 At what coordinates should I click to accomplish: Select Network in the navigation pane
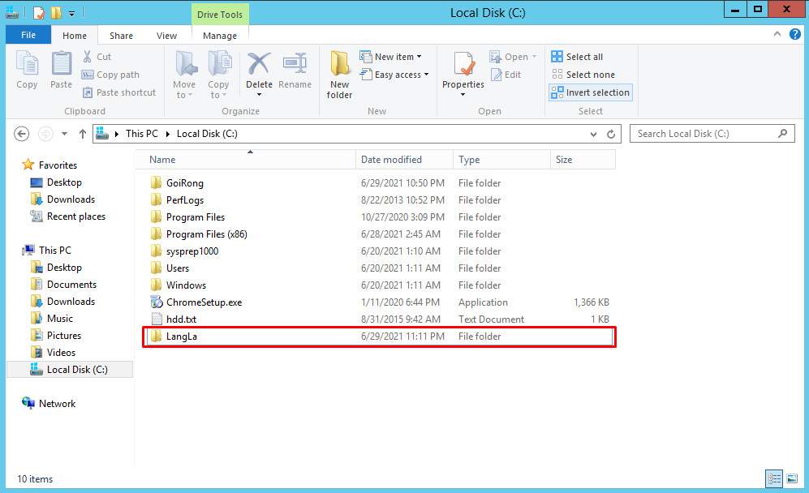(57, 404)
